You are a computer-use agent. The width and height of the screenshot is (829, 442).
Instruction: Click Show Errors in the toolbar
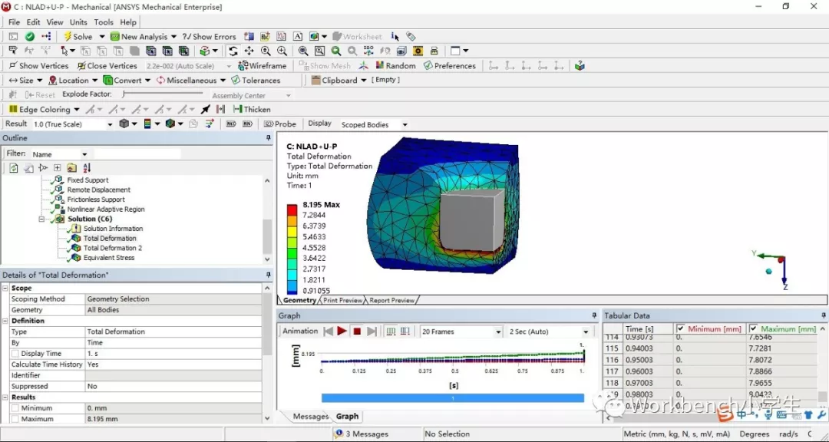tap(210, 37)
